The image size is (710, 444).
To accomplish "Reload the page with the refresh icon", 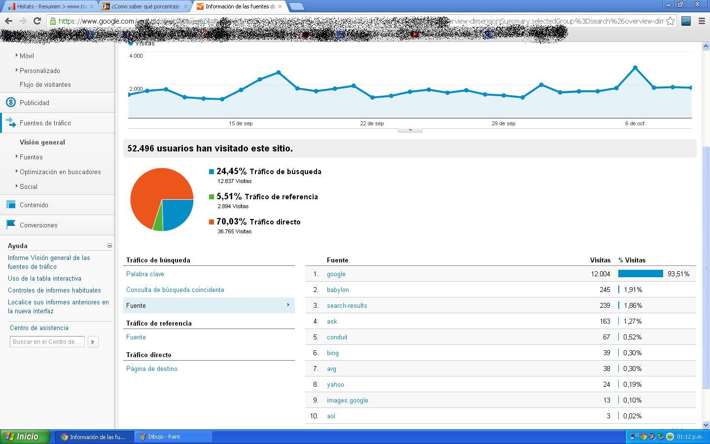I will tap(37, 21).
